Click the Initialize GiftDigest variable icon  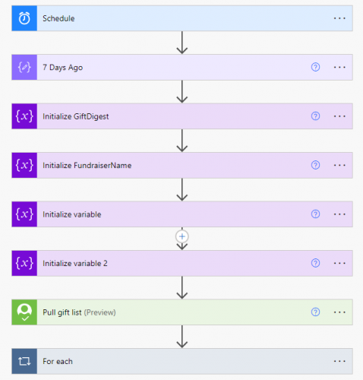pyautogui.click(x=24, y=116)
